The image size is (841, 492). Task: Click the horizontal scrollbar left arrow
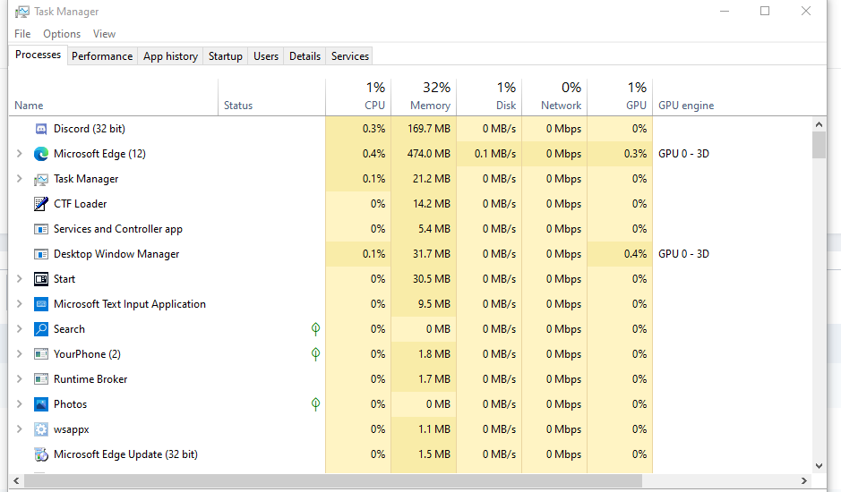16,480
